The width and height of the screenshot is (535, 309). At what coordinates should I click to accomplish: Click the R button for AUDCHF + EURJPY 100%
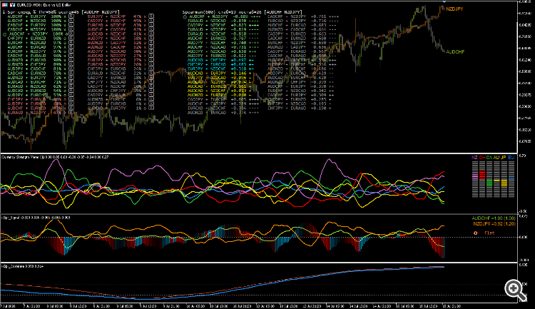click(x=71, y=16)
